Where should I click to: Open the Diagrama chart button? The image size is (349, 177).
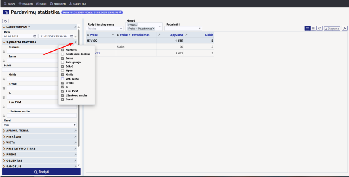(332, 29)
